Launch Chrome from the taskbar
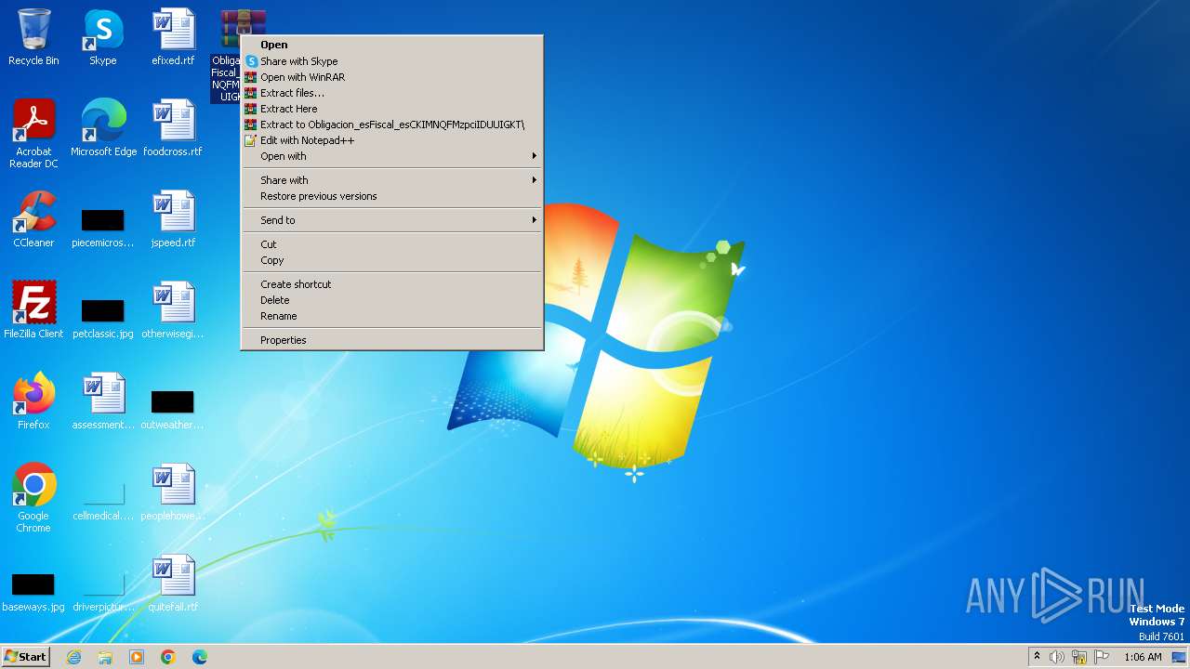The height and width of the screenshot is (669, 1190). pos(168,657)
